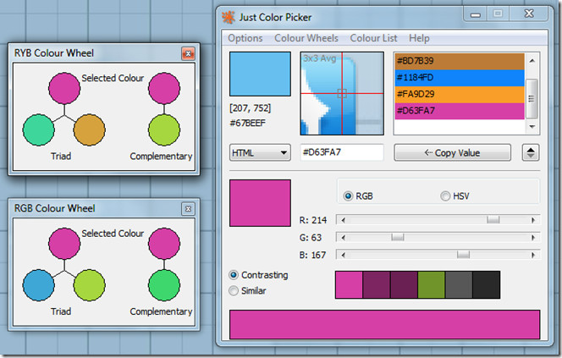
Task: Click right arrow of the R slider
Action: click(533, 220)
